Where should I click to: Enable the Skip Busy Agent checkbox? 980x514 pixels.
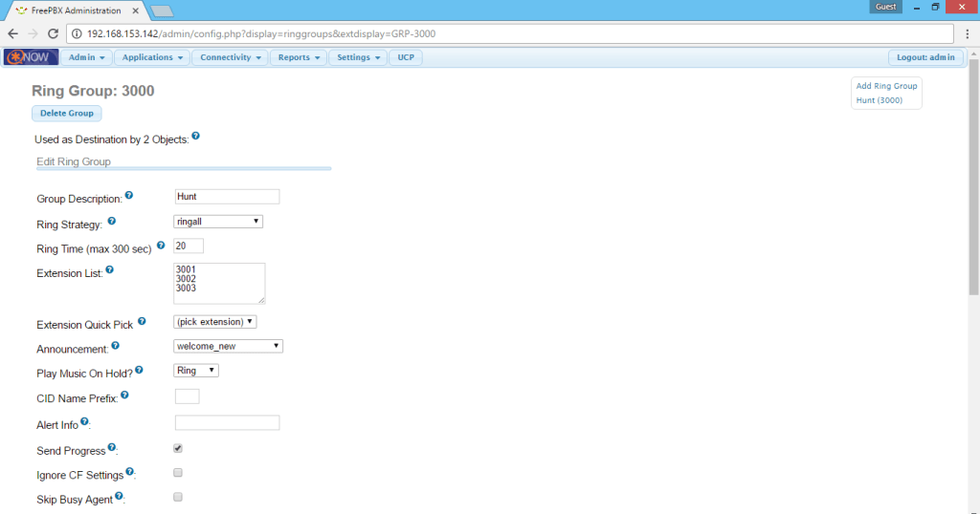click(x=178, y=497)
